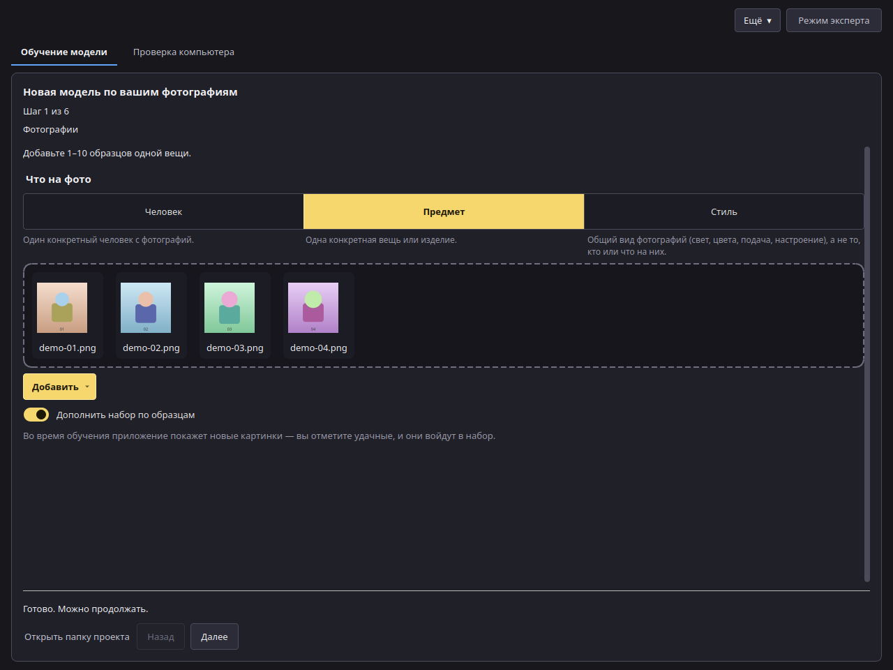Continue with the Далее button
Screen dimensions: 893x670
tap(214, 636)
